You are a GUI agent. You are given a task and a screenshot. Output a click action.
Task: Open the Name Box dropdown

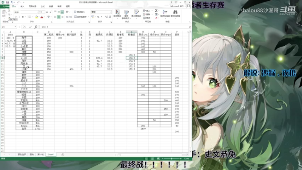[x=15, y=27]
